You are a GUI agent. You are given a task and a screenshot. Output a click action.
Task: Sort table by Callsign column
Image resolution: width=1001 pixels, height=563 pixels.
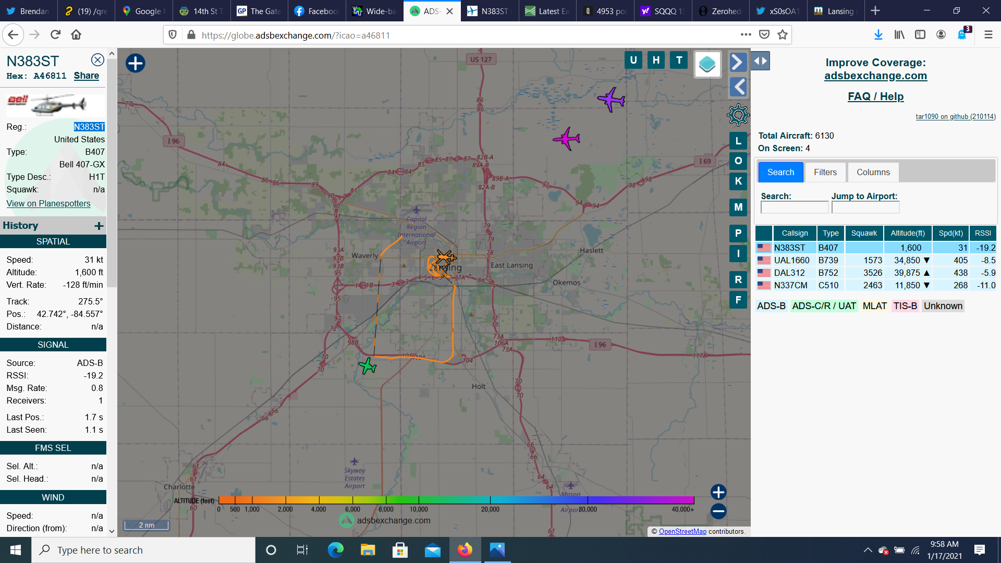coord(795,233)
